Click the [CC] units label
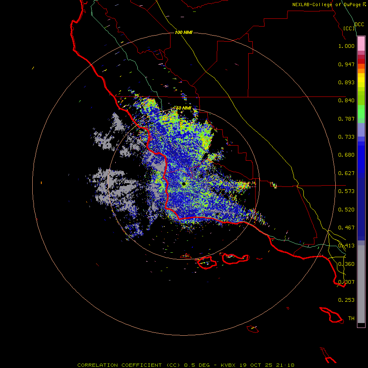The image size is (368, 368). pyautogui.click(x=349, y=28)
